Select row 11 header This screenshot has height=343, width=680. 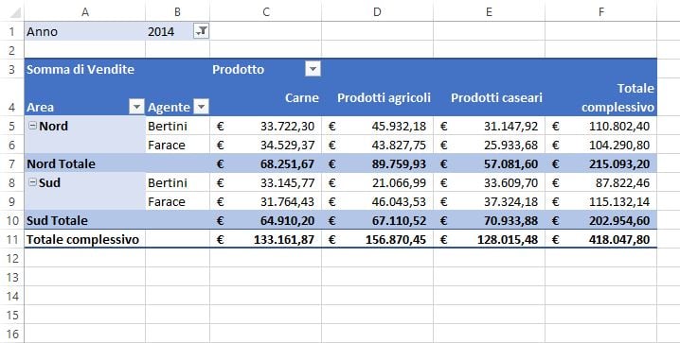(x=11, y=240)
